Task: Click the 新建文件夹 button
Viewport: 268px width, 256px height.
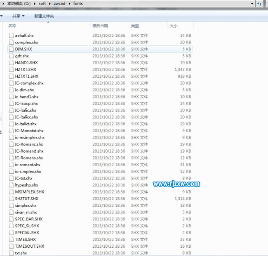Action: tap(44, 16)
